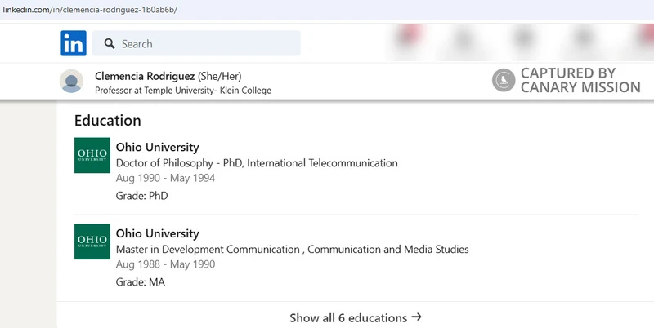This screenshot has height=328, width=654.
Task: Select text 'Grade: MA'
Action: [x=140, y=282]
